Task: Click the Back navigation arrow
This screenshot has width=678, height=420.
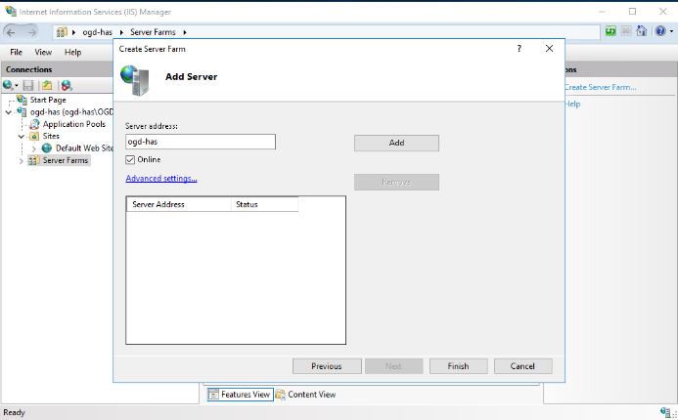Action: pyautogui.click(x=12, y=32)
